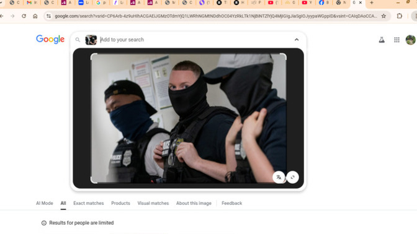
Task: Minimize the browser window
Action: pyautogui.click(x=398, y=2)
